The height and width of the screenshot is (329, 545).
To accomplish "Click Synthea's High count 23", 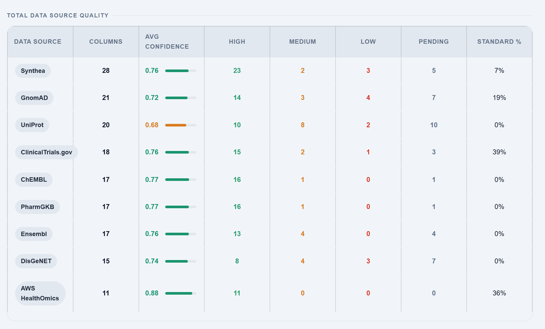I will (237, 71).
